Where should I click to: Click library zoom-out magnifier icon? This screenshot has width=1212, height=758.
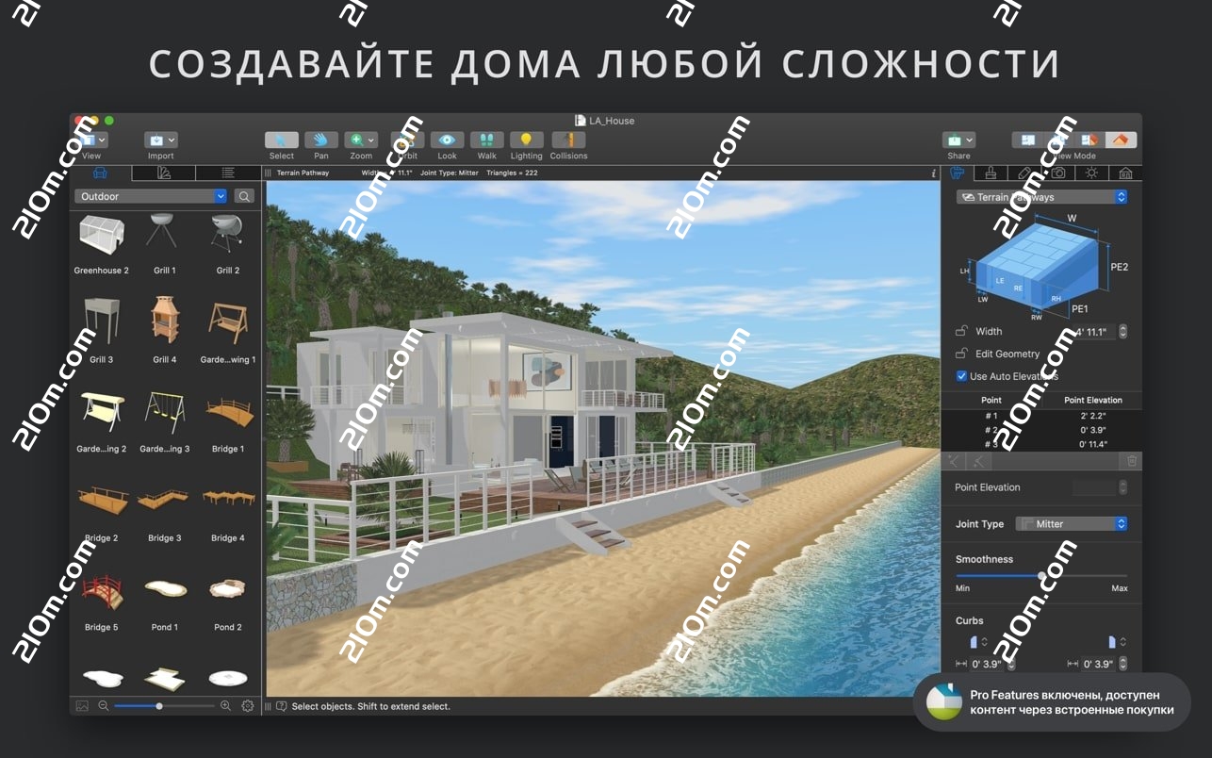(x=103, y=705)
